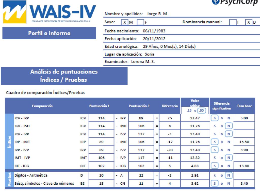Click the Diferencia column header

(170, 106)
